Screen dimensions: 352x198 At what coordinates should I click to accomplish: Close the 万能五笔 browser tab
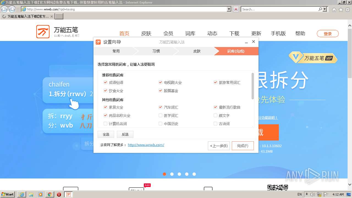coord(51,16)
